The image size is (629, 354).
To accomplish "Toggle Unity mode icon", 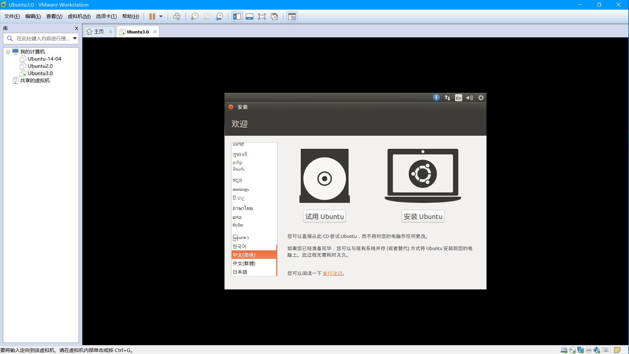I will pos(275,16).
